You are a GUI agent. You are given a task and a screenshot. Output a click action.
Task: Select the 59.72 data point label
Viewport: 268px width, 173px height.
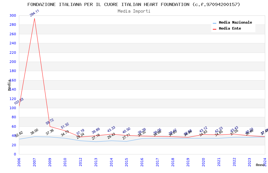[x=50, y=121]
